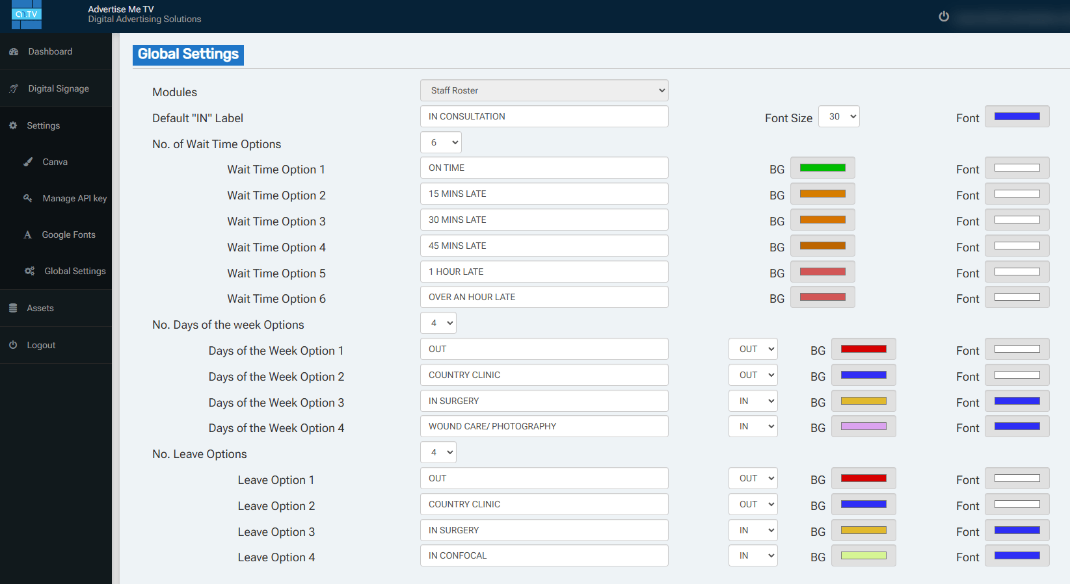This screenshot has height=584, width=1070.
Task: Open the Font Size dropdown
Action: pos(838,117)
